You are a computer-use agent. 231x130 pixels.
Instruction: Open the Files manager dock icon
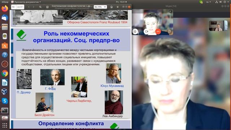point(5,27)
